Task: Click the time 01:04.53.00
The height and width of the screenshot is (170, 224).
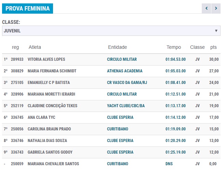Action: (175, 59)
